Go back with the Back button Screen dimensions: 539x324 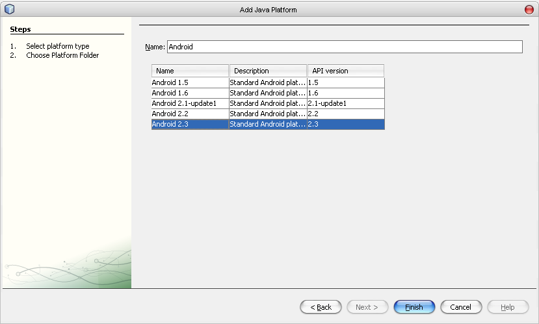coord(321,307)
